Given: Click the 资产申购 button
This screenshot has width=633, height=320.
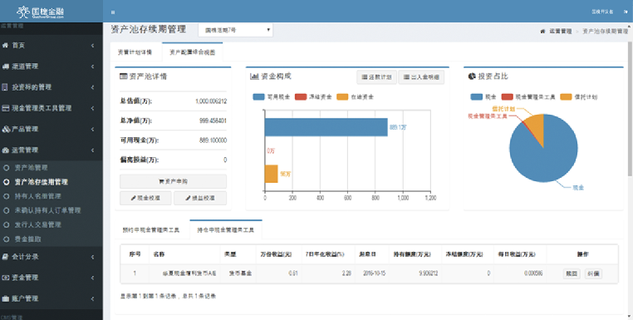Looking at the screenshot, I should (x=173, y=181).
